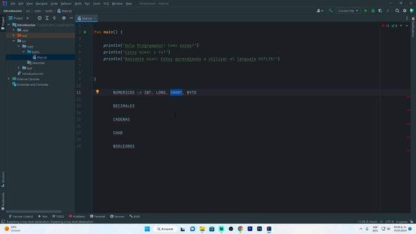Click Select Opened File target icon
Screen dimensions: 416x234
(40, 18)
